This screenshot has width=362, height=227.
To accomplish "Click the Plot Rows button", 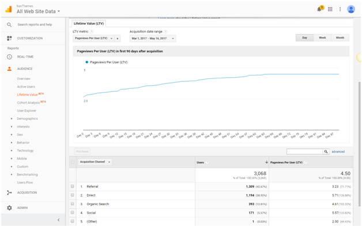I will tap(82, 152).
